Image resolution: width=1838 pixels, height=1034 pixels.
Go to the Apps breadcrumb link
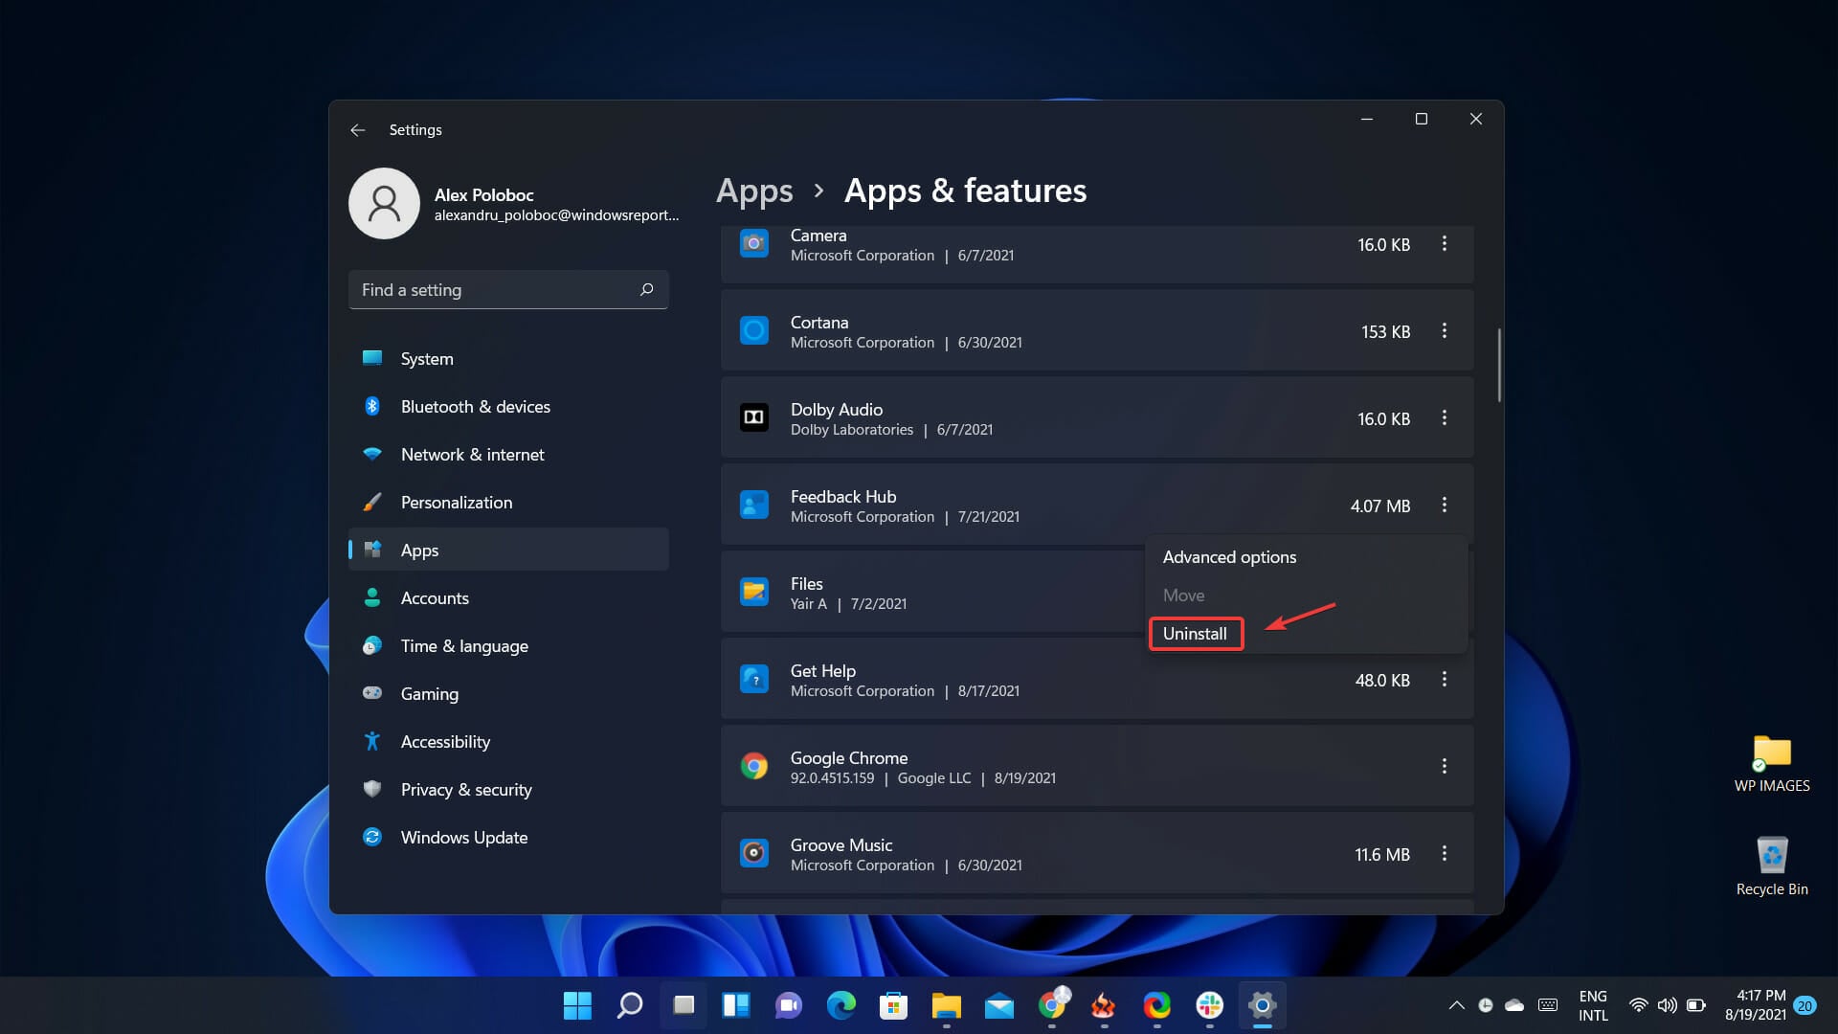click(x=754, y=191)
